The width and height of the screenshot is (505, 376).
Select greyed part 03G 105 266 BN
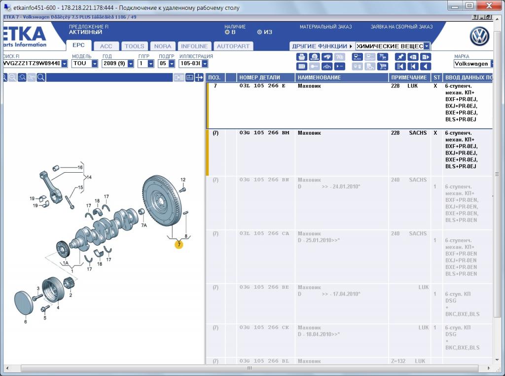click(264, 180)
